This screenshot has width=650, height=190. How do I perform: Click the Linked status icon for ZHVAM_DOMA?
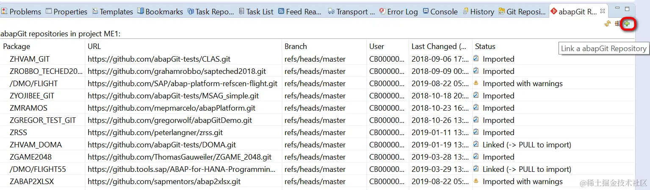tap(476, 144)
